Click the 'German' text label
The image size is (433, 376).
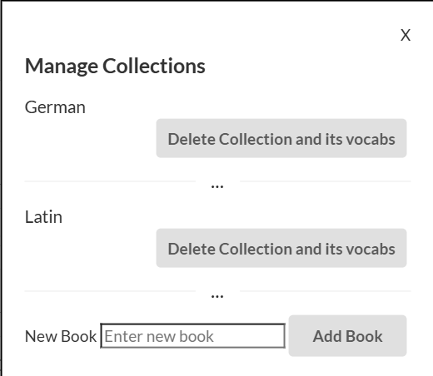(x=55, y=107)
